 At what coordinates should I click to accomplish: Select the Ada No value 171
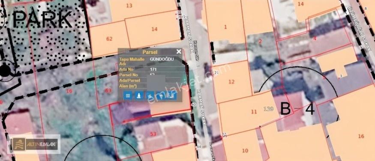click(153, 69)
